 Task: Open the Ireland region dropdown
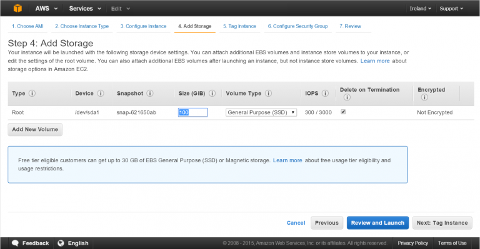[420, 9]
